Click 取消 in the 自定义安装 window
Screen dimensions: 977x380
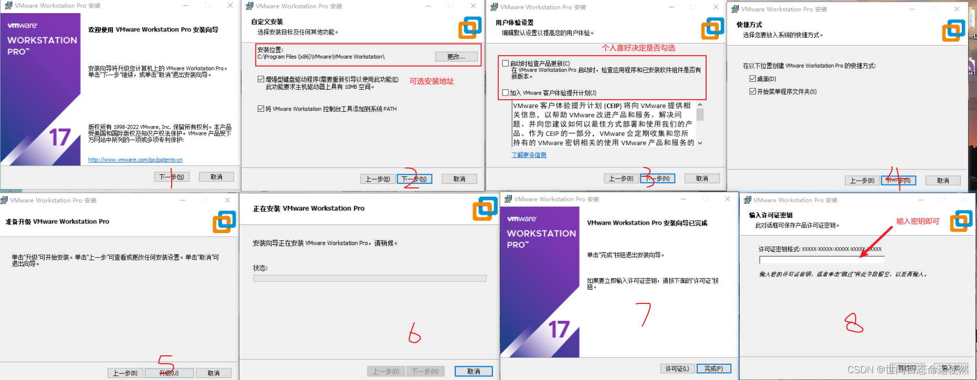tap(459, 179)
